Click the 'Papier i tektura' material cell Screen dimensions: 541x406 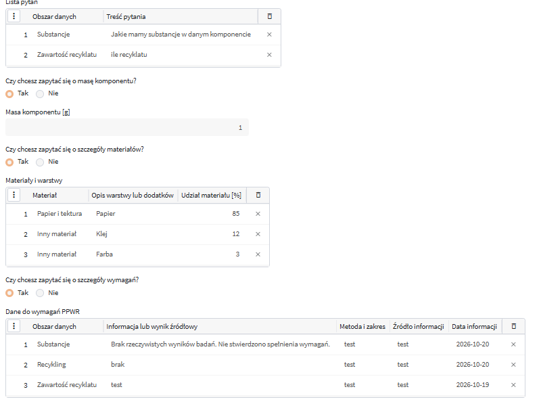(x=60, y=214)
